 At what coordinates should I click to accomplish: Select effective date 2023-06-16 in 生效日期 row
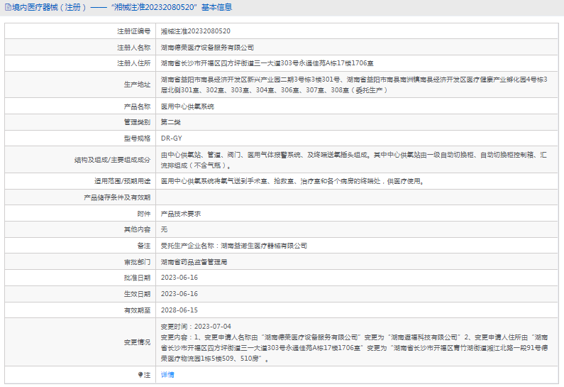(x=179, y=294)
